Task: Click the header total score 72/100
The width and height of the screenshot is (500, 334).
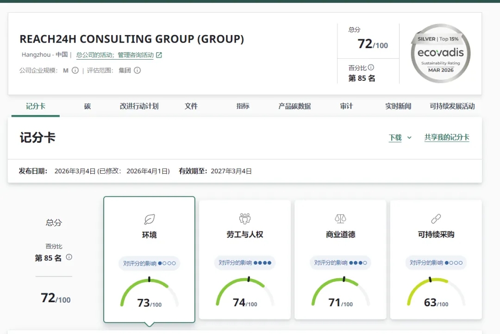Action: pyautogui.click(x=372, y=44)
